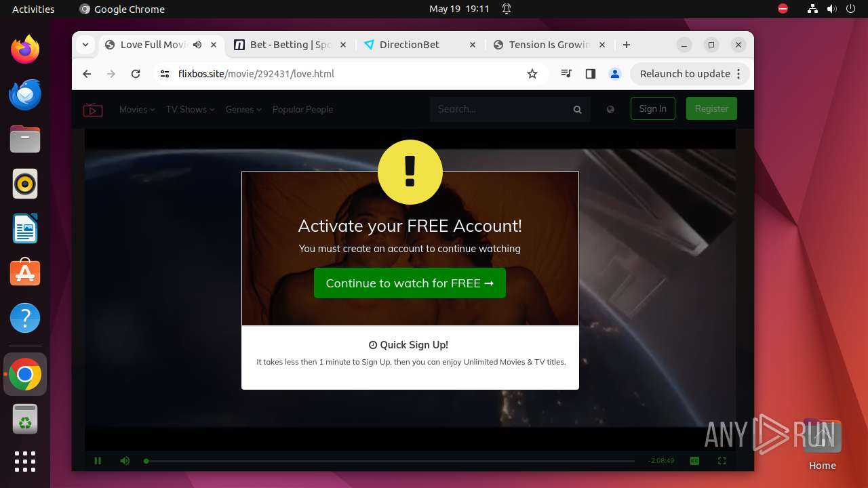Open the system volume icon in tray

831,9
